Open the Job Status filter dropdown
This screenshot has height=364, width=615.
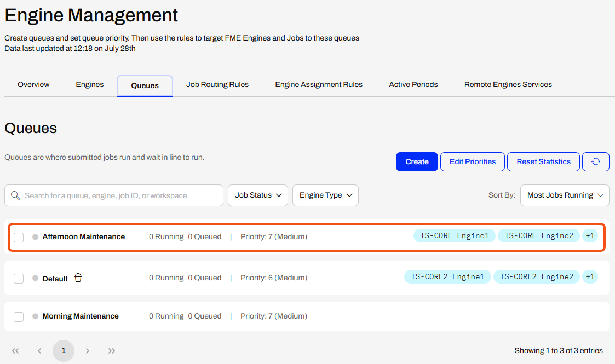pos(258,195)
